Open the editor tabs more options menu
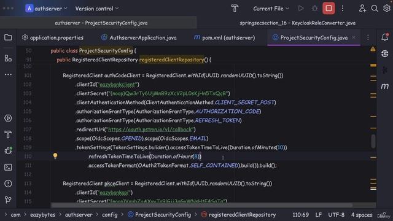Image resolution: width=393 pixels, height=221 pixels. tap(368, 37)
